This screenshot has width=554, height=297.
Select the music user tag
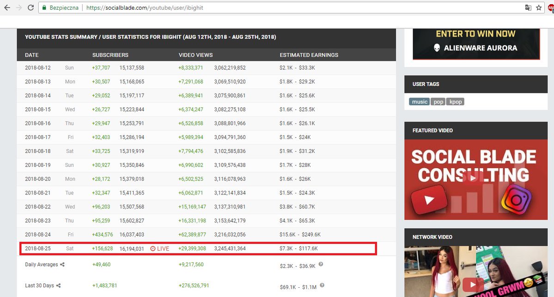click(420, 102)
